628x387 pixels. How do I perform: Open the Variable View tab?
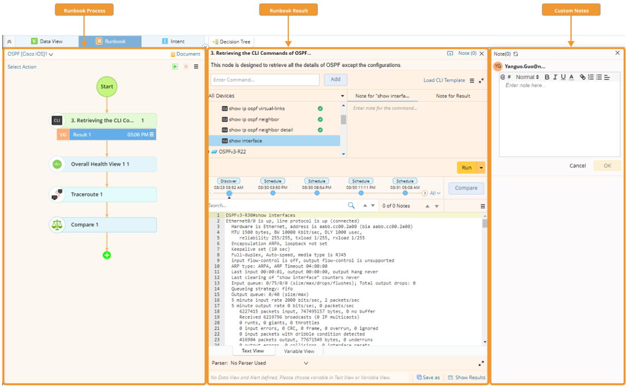[x=299, y=351]
